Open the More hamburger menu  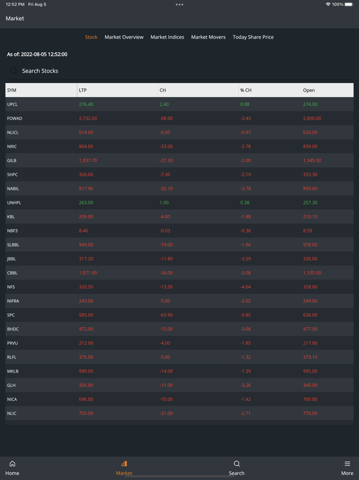coord(347,464)
